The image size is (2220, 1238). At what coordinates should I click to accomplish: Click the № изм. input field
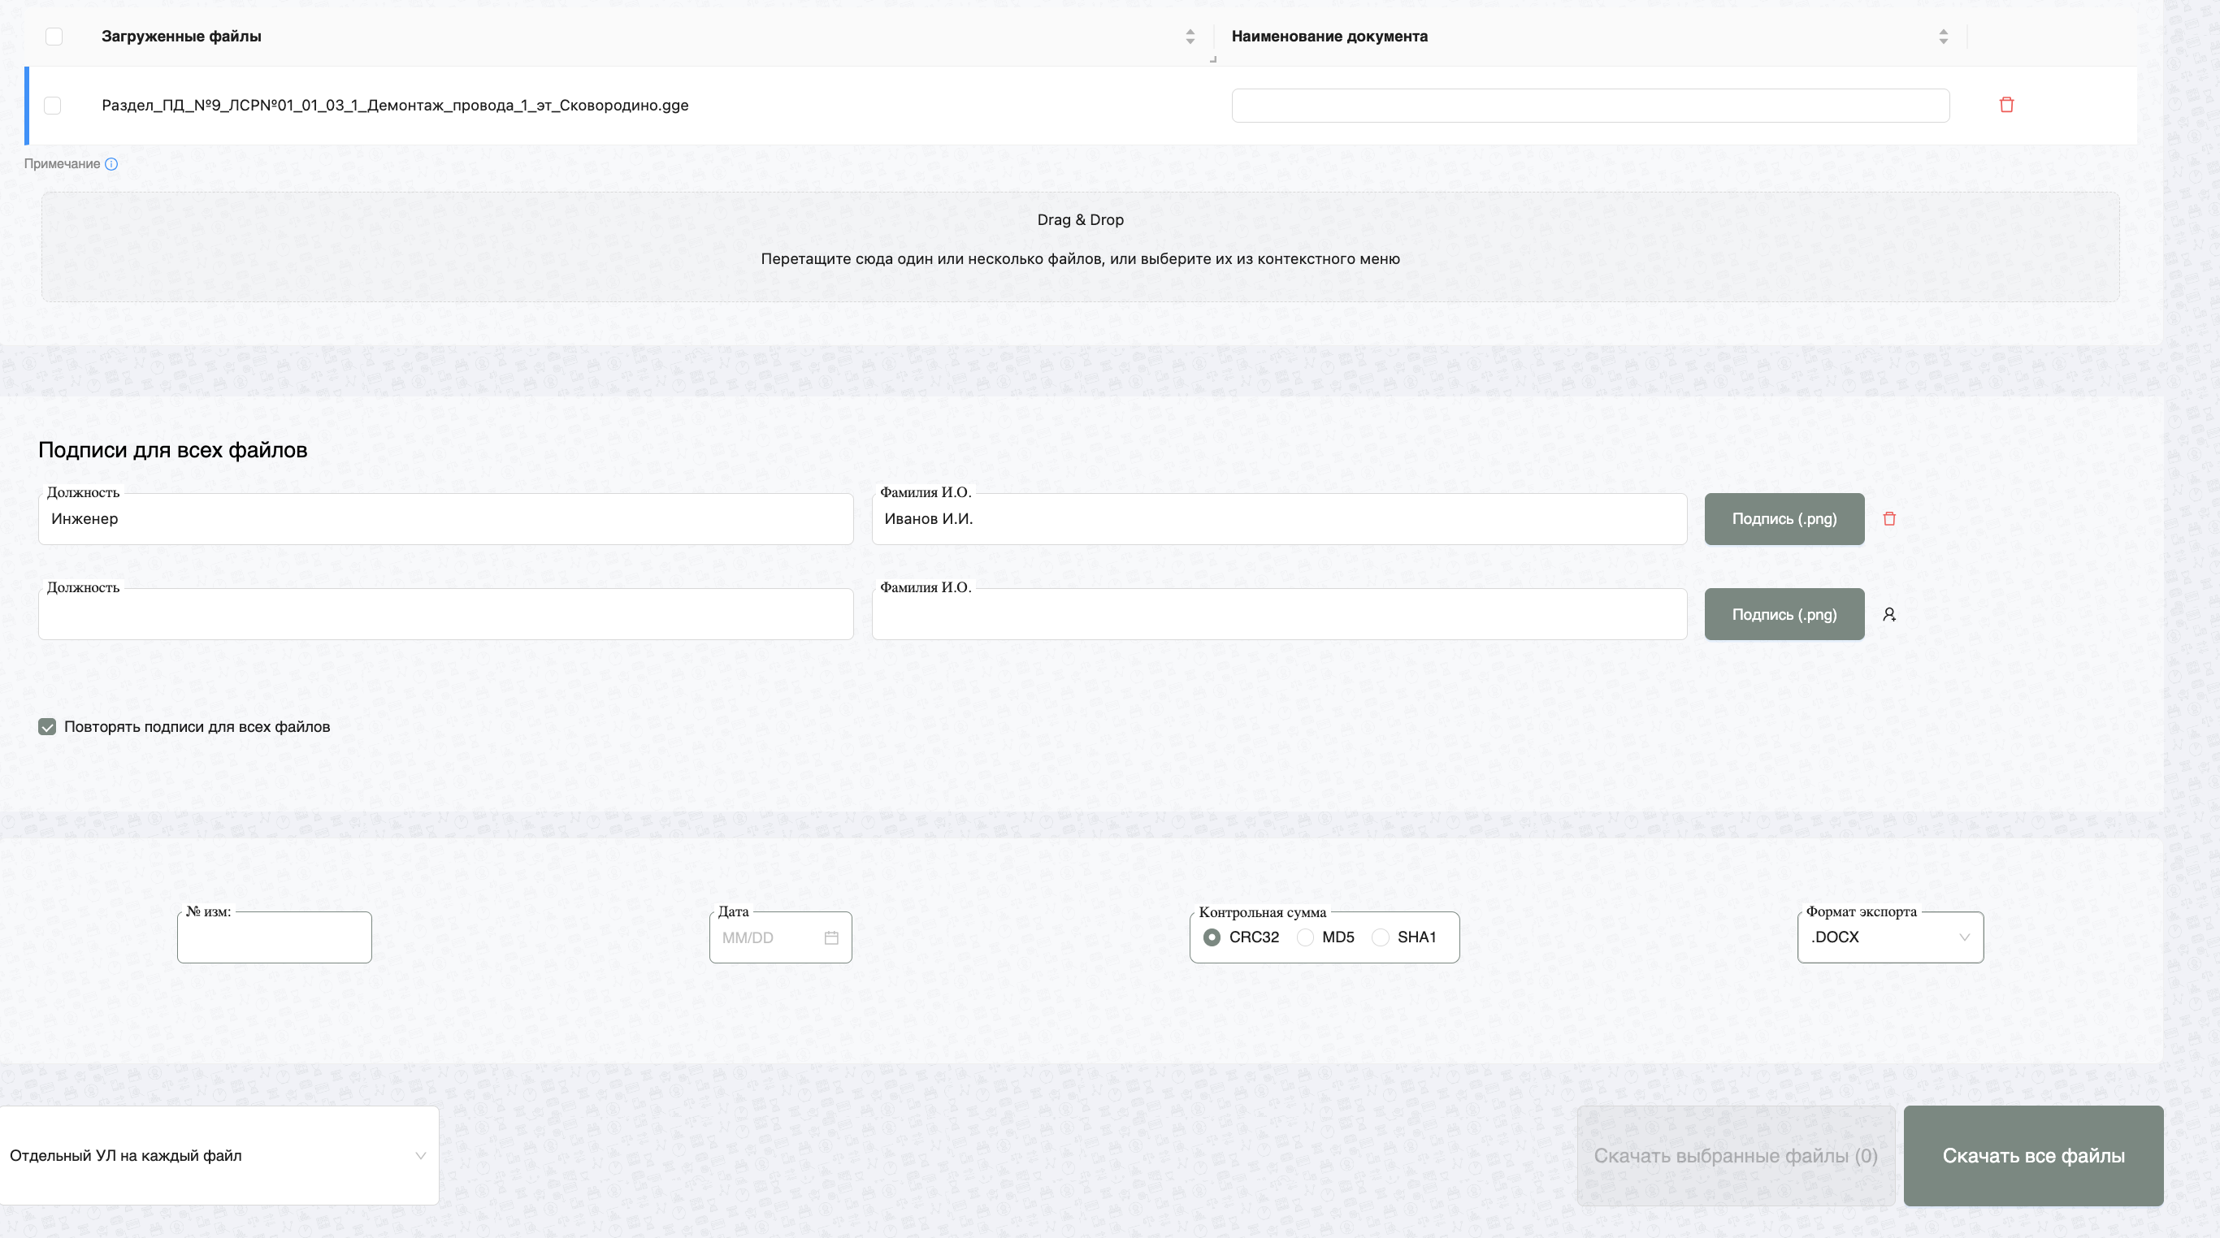pos(274,939)
